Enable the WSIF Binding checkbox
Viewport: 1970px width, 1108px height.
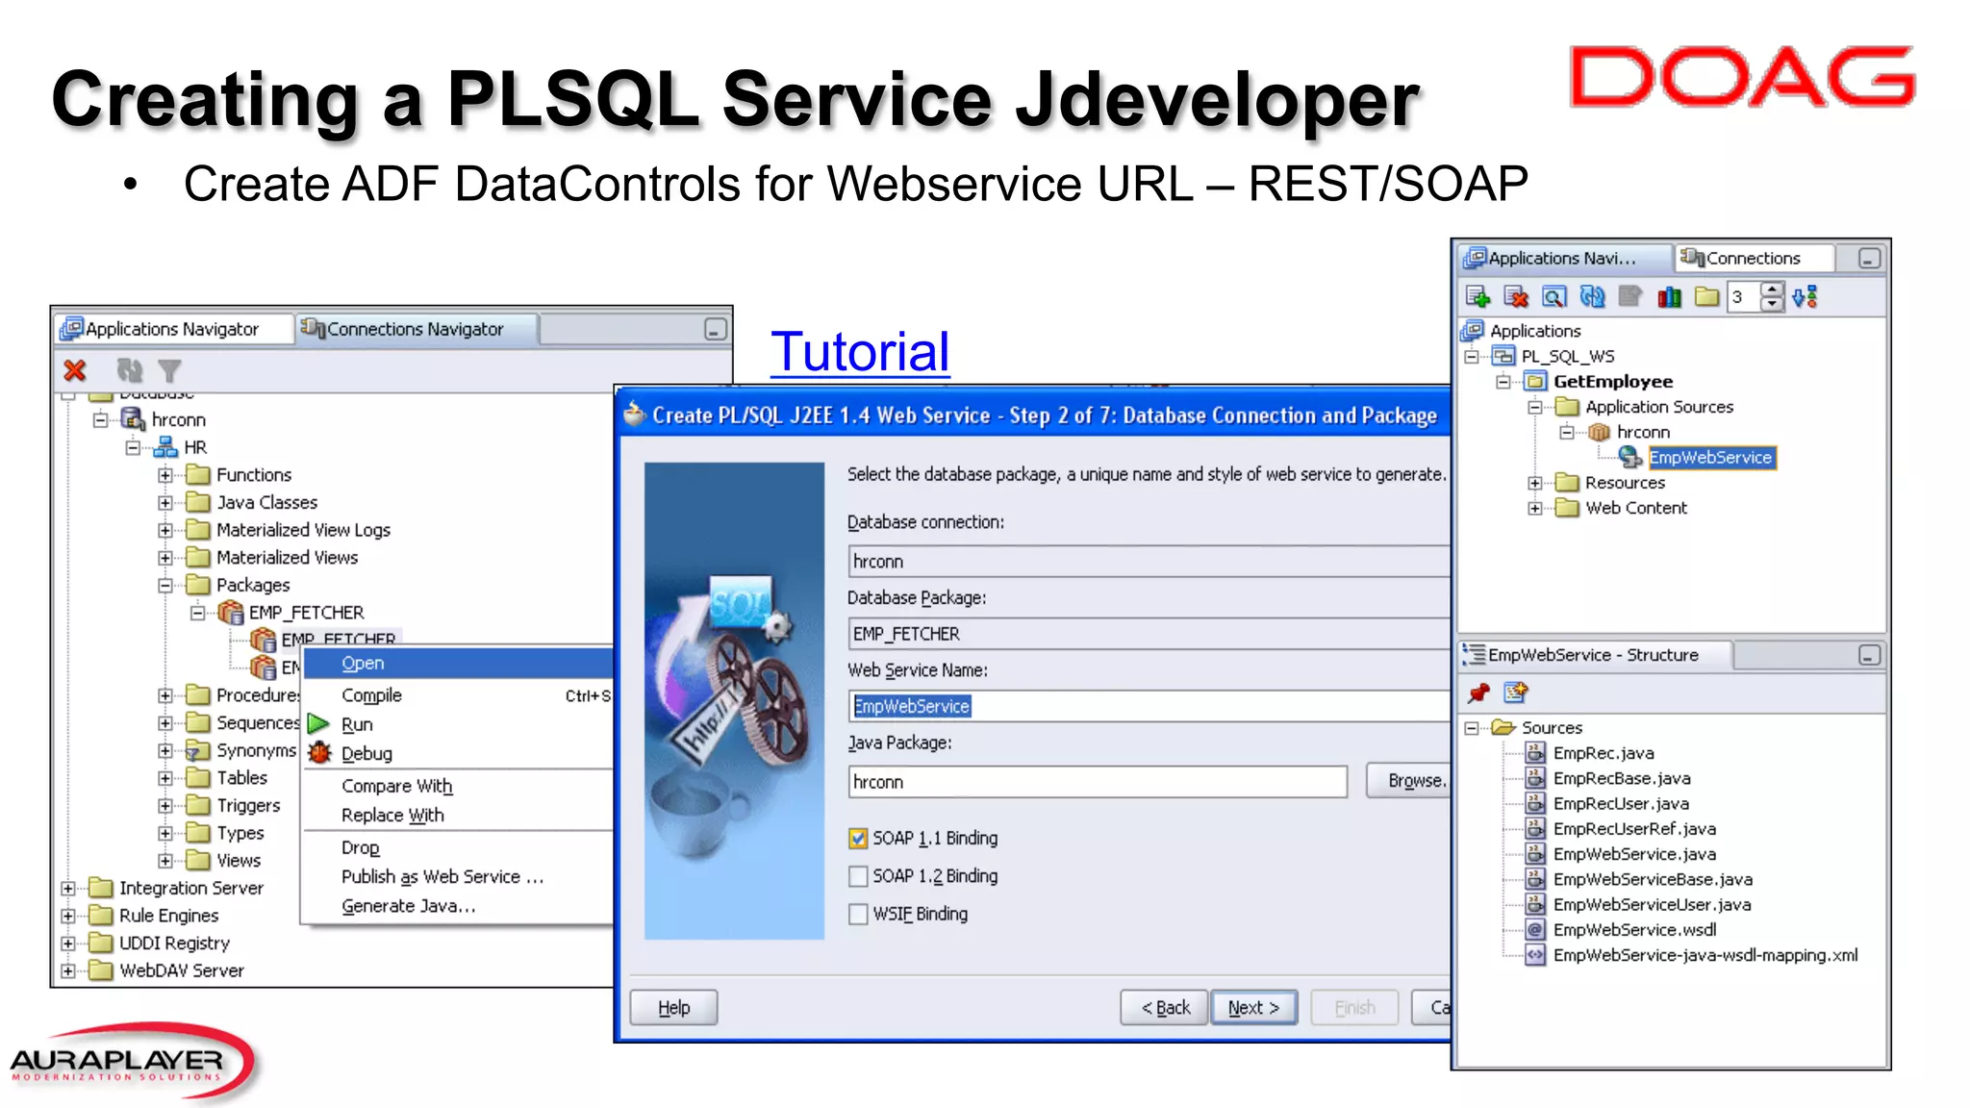[858, 915]
